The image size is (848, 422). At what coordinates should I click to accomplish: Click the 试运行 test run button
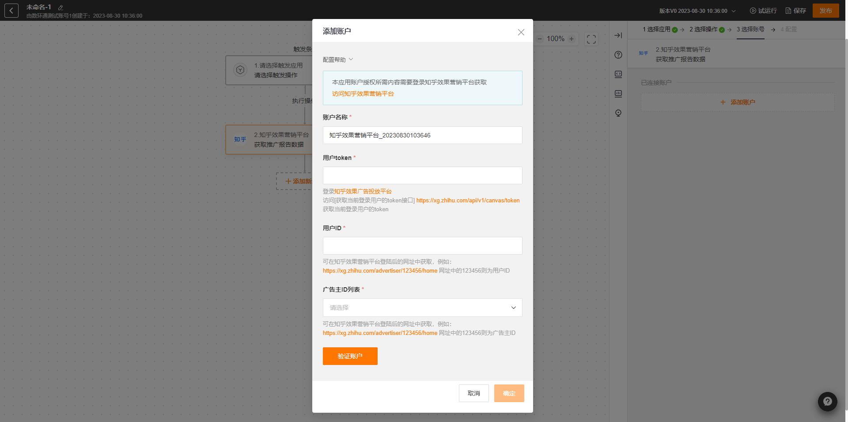[763, 11]
